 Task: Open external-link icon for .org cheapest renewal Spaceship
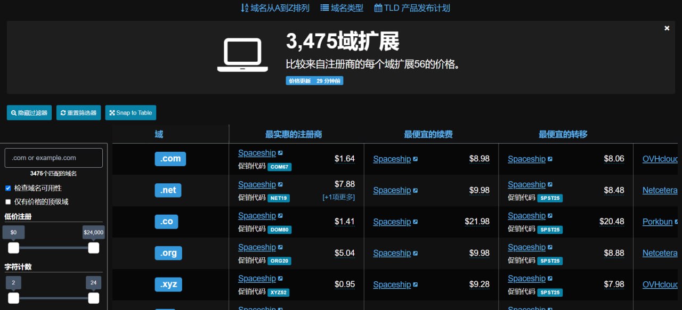click(x=415, y=254)
